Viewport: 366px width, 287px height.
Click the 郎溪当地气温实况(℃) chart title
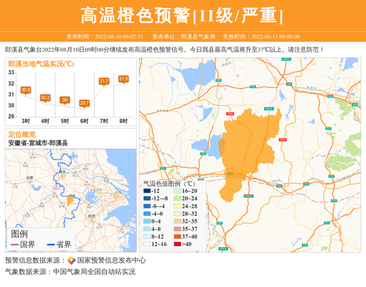pos(41,63)
